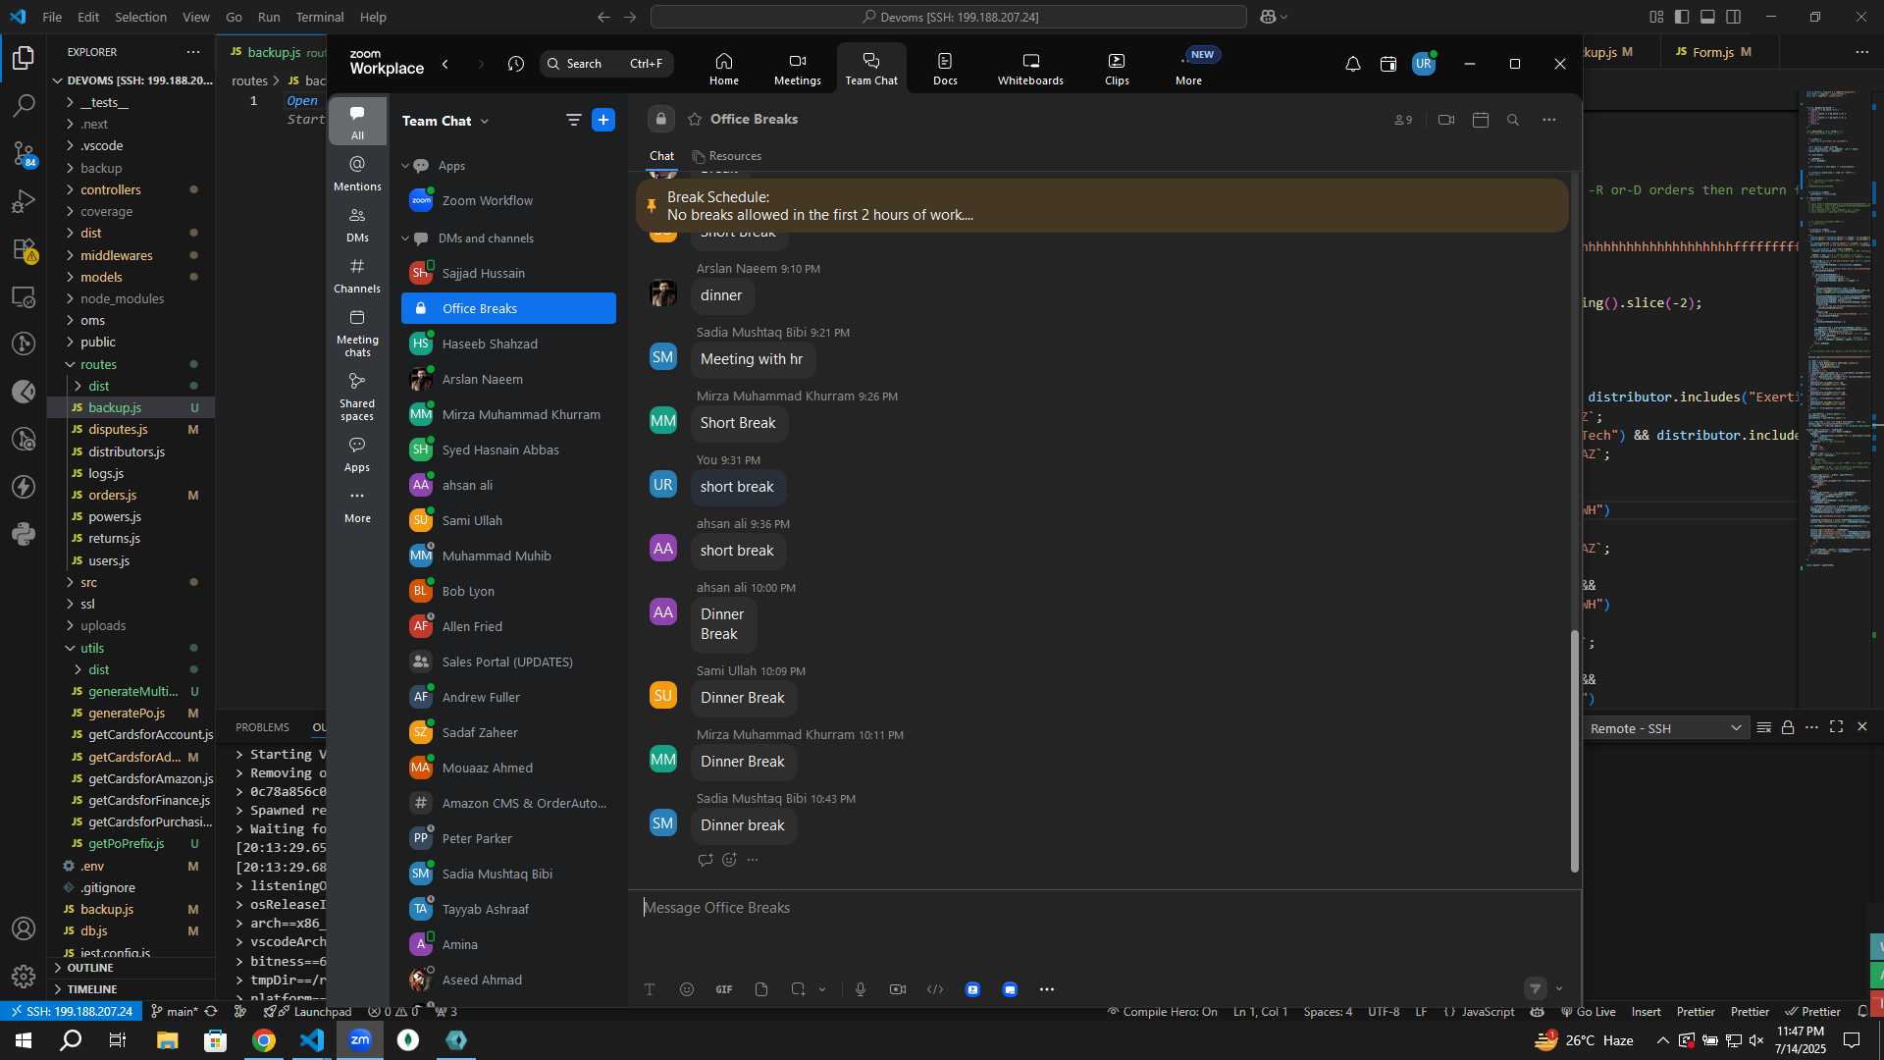Star the Office Breaks channel
Viewport: 1884px width, 1060px height.
pos(695,119)
